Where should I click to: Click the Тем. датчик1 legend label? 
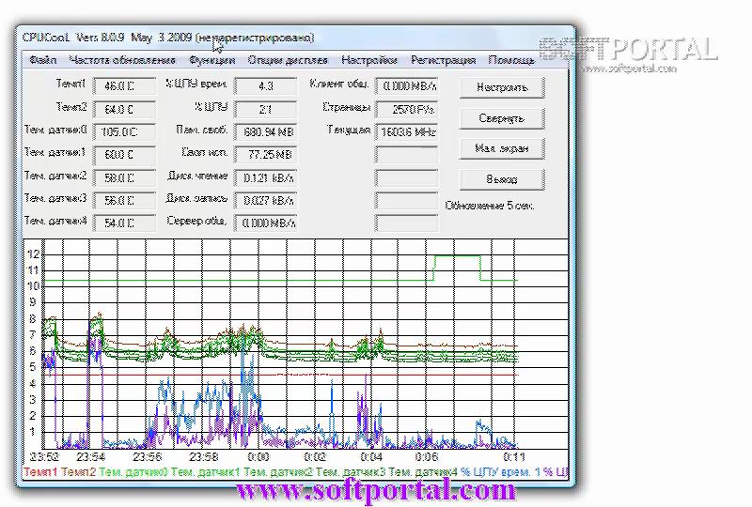pyautogui.click(x=206, y=472)
